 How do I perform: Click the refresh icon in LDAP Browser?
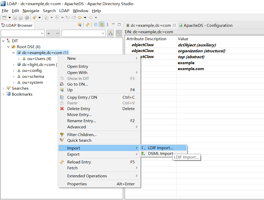click(88, 25)
